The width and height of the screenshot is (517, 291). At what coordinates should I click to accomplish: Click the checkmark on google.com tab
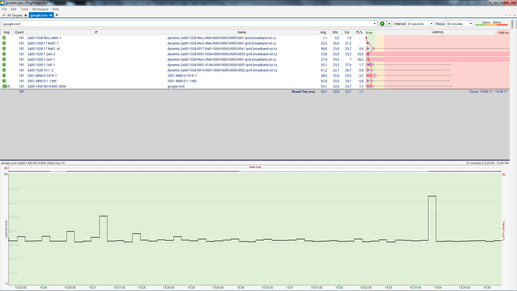[x=51, y=15]
